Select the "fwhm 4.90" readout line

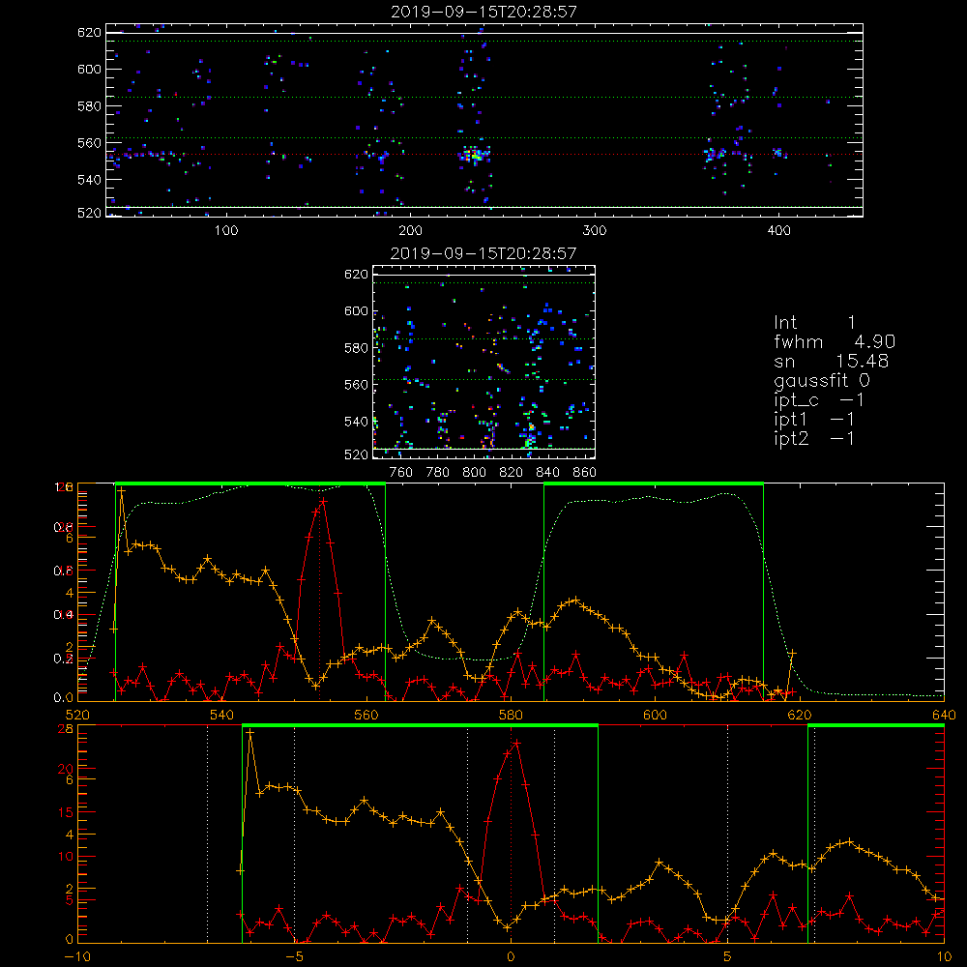(x=834, y=341)
